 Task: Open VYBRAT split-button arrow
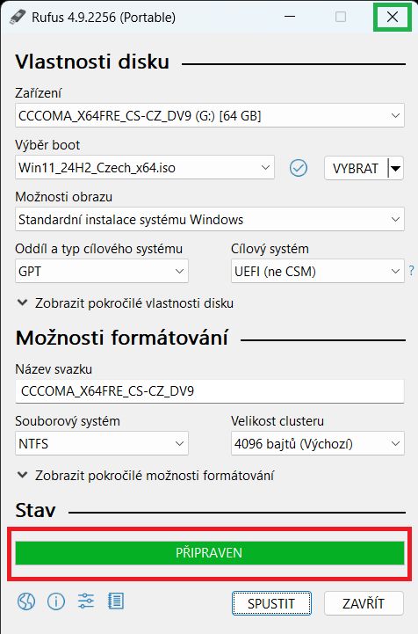396,168
